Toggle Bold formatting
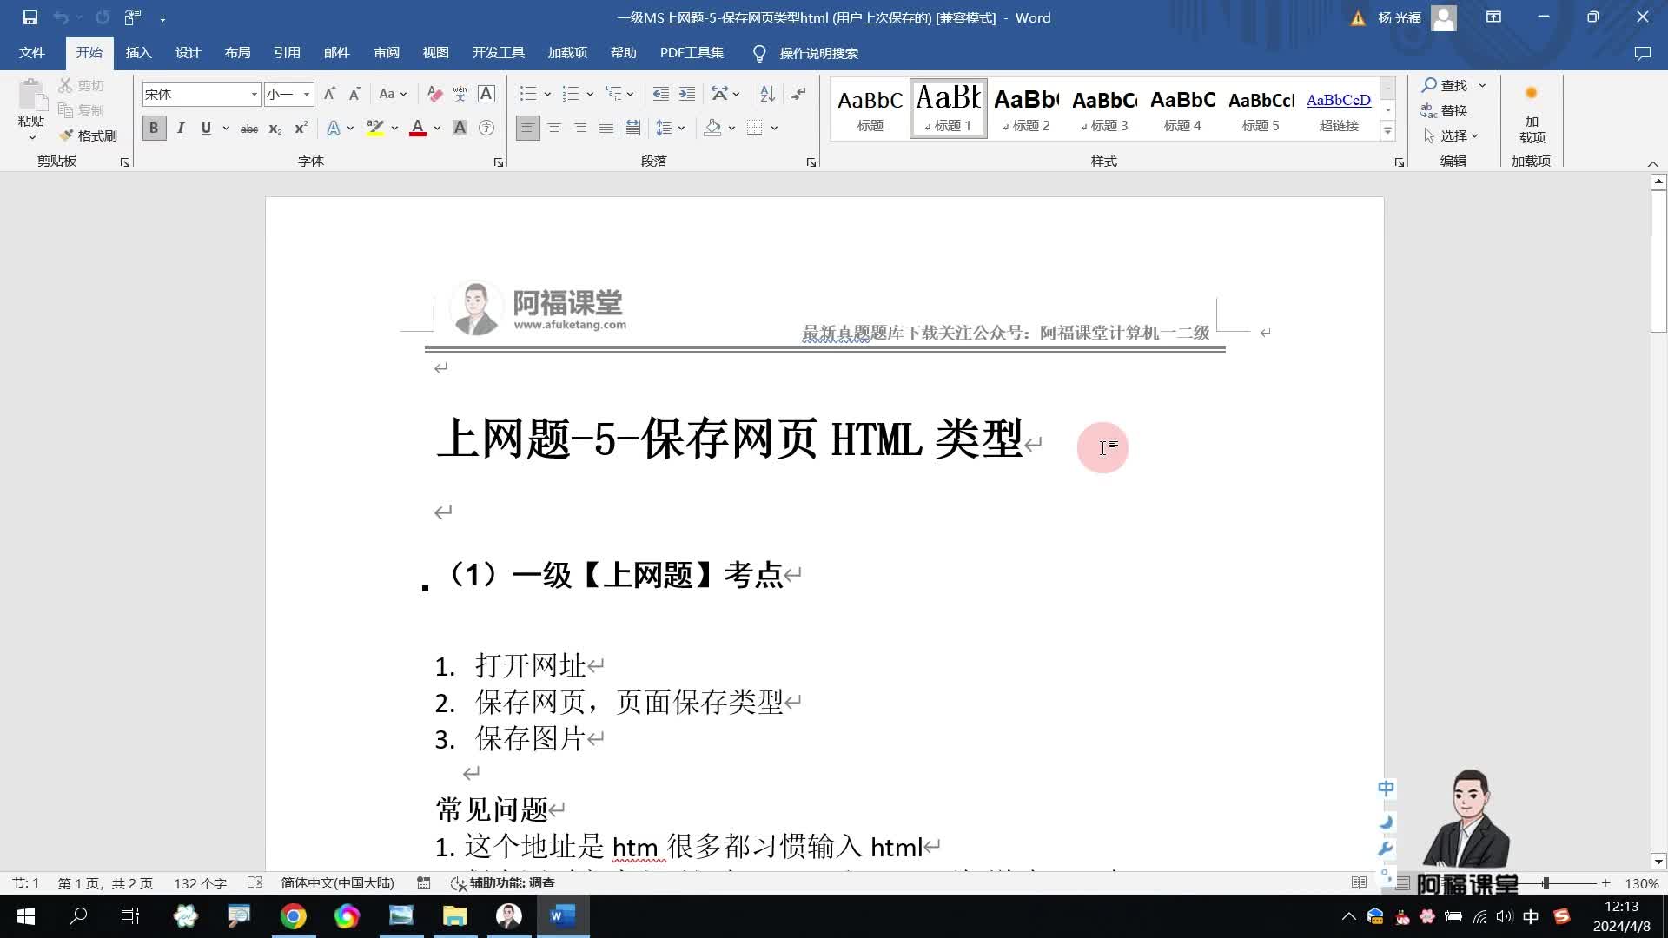 (154, 128)
